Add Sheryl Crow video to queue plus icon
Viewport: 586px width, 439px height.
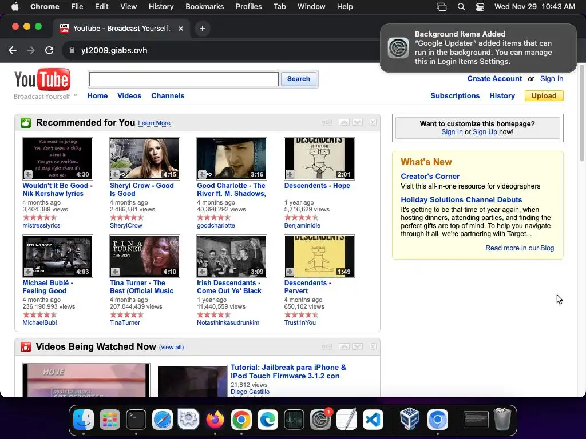(x=115, y=174)
